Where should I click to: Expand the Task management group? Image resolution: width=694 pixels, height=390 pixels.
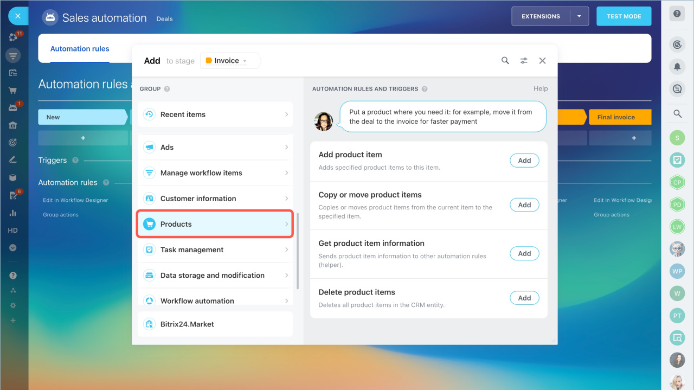pos(215,250)
